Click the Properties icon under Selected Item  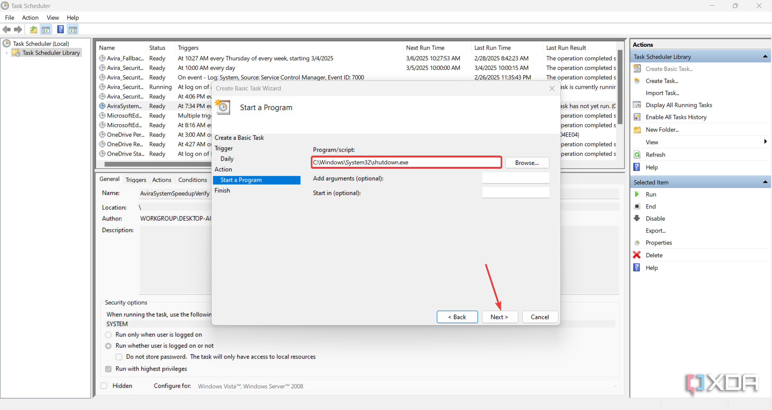pos(637,243)
